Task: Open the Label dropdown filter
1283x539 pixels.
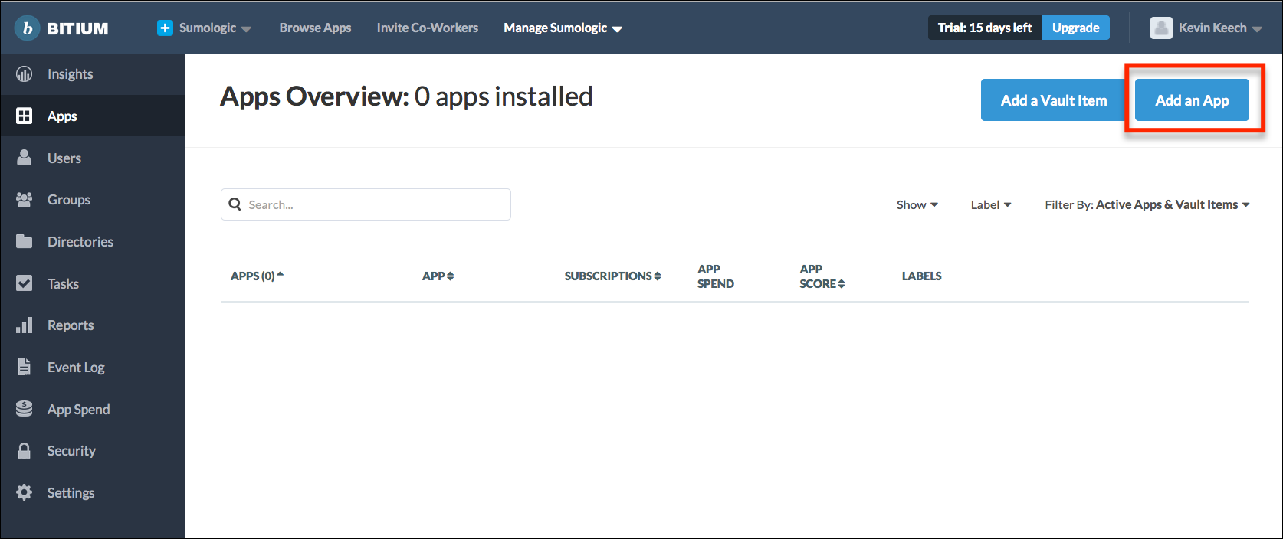Action: click(x=990, y=205)
